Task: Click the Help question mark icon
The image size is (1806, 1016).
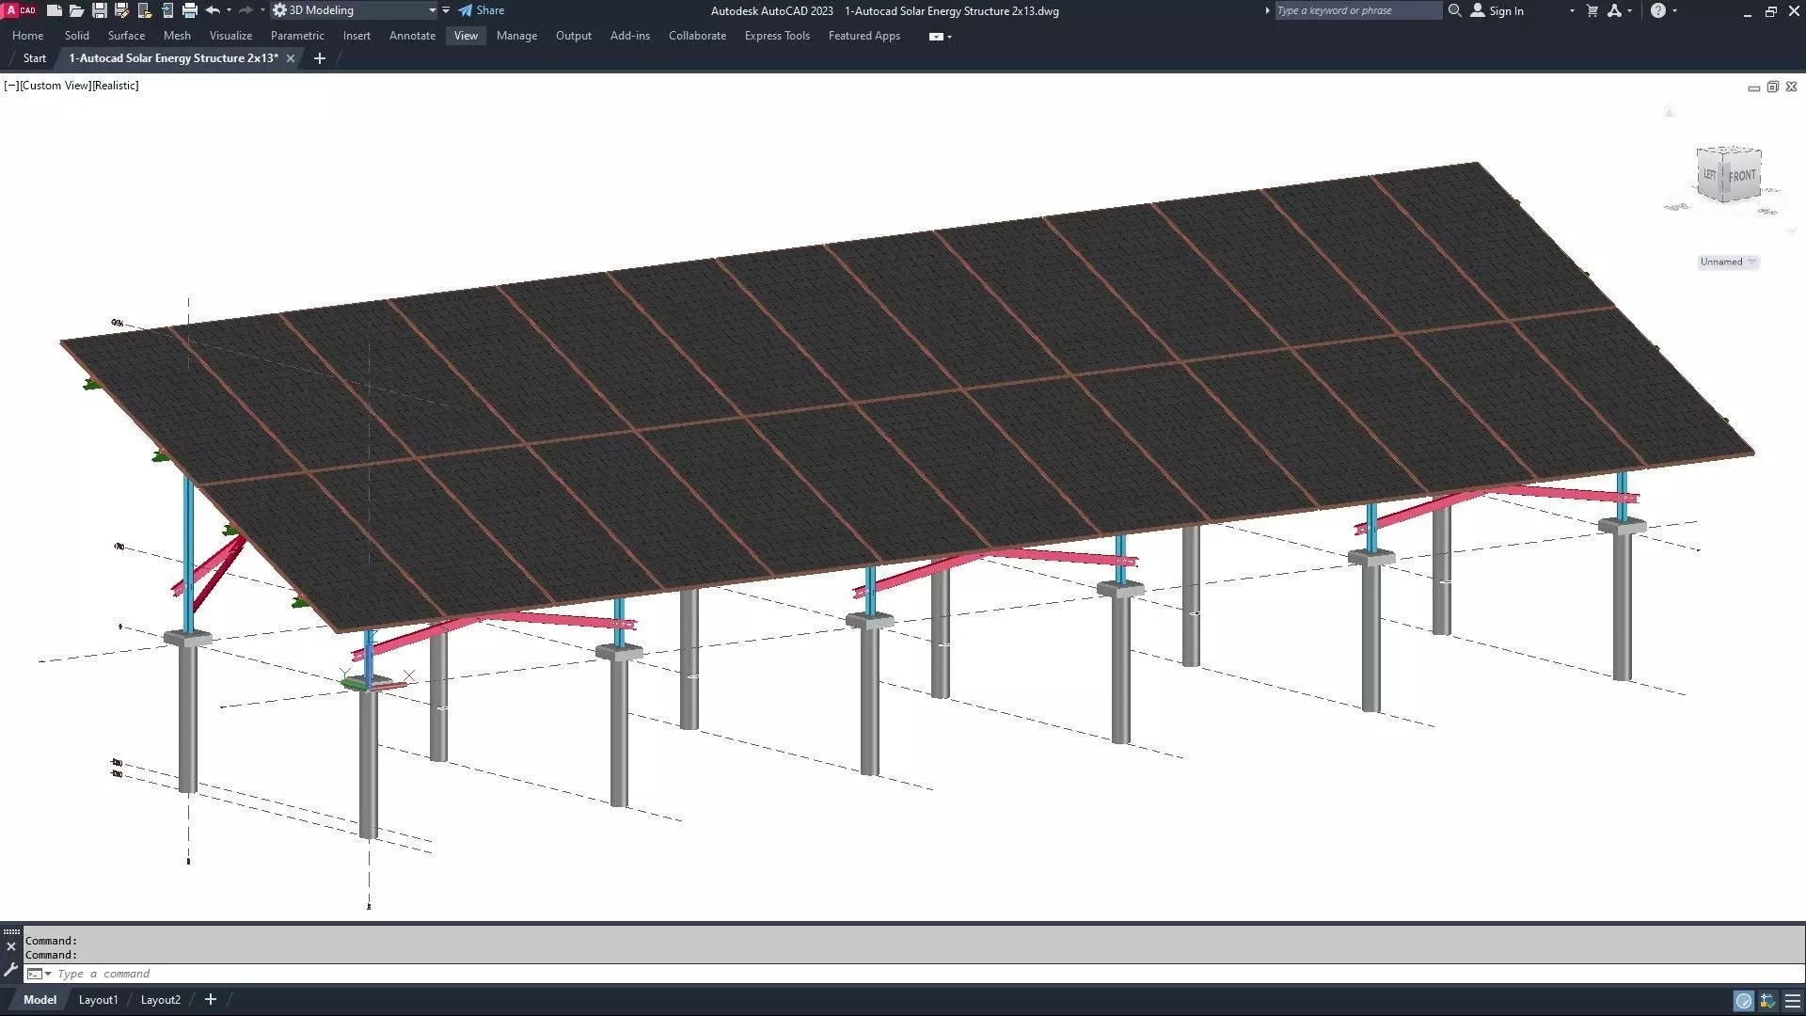Action: [1657, 10]
